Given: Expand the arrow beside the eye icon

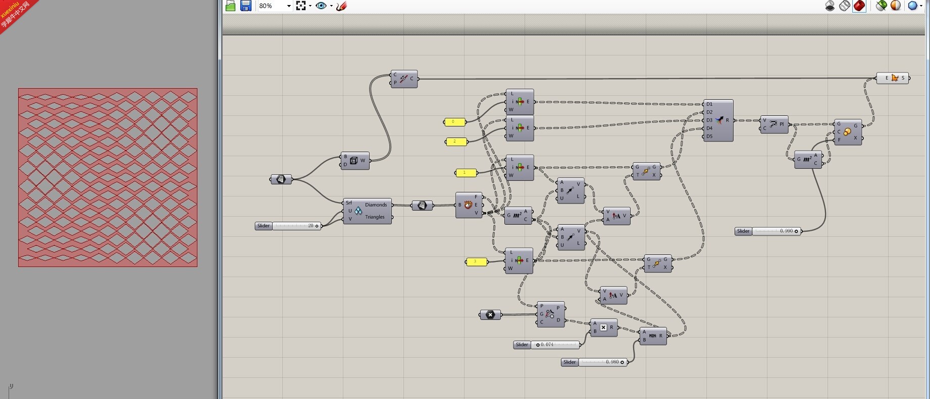Looking at the screenshot, I should click(x=331, y=6).
